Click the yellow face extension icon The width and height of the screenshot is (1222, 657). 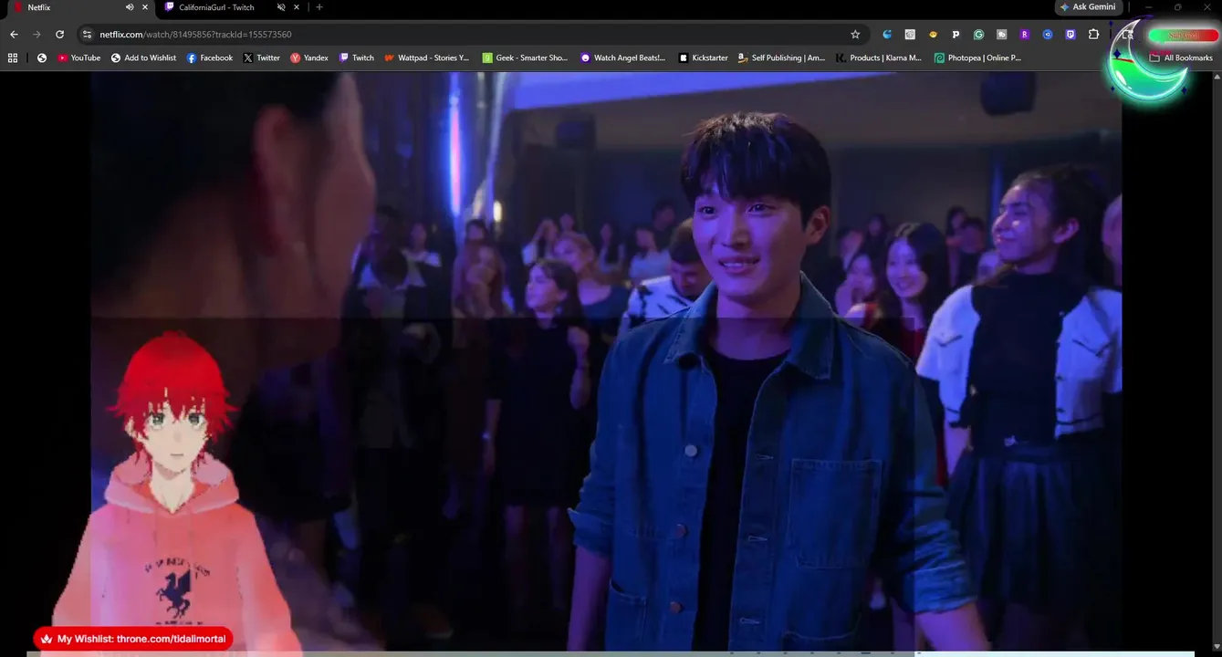(933, 35)
